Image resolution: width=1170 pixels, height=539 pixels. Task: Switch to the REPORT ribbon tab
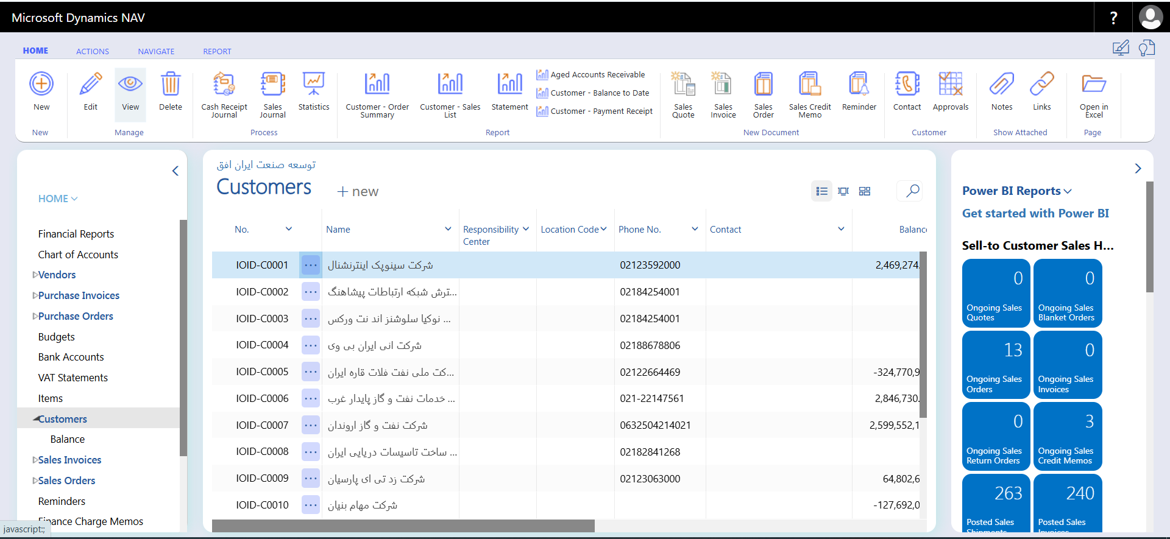pos(217,51)
